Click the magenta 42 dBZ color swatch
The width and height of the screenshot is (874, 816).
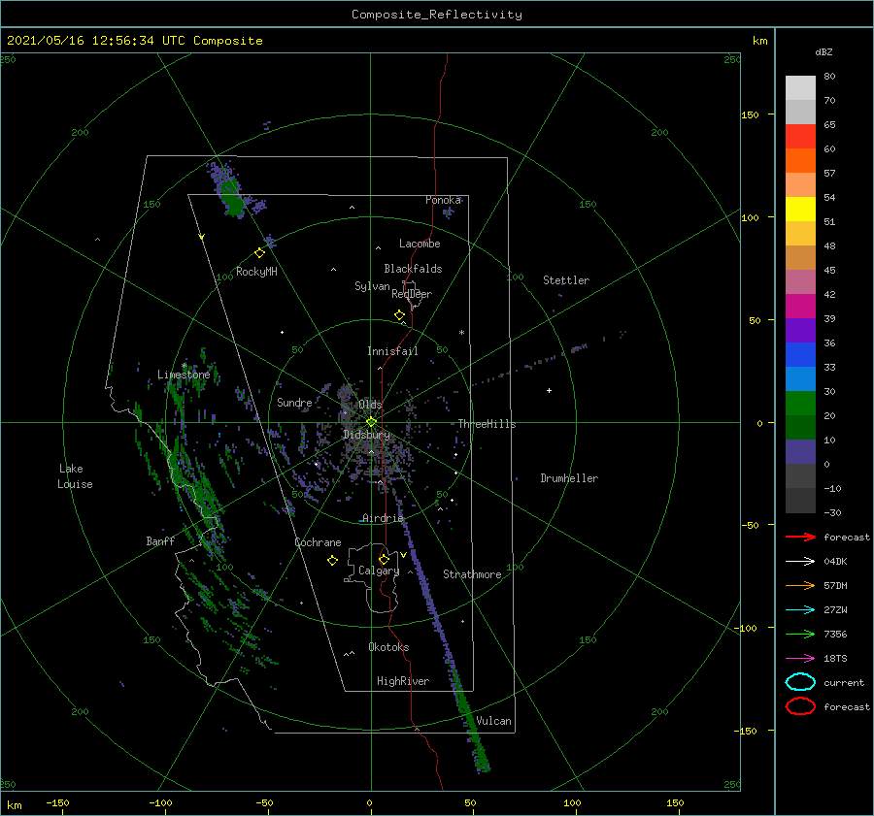tap(800, 307)
